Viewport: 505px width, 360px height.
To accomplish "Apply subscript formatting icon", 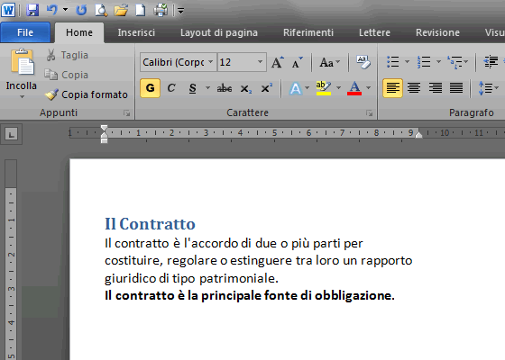I will click(x=246, y=88).
